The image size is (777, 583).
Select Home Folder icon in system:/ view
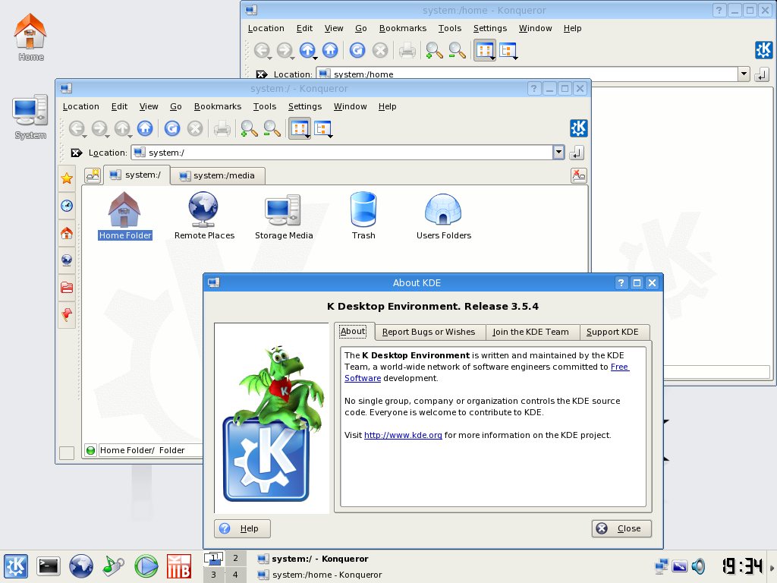coord(125,216)
